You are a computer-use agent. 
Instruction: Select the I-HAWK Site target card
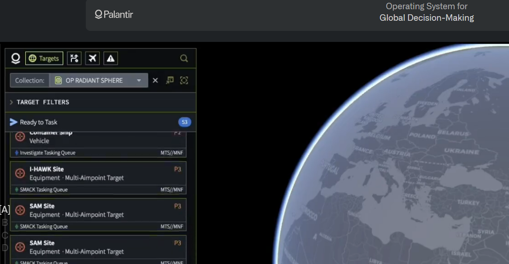pyautogui.click(x=98, y=178)
